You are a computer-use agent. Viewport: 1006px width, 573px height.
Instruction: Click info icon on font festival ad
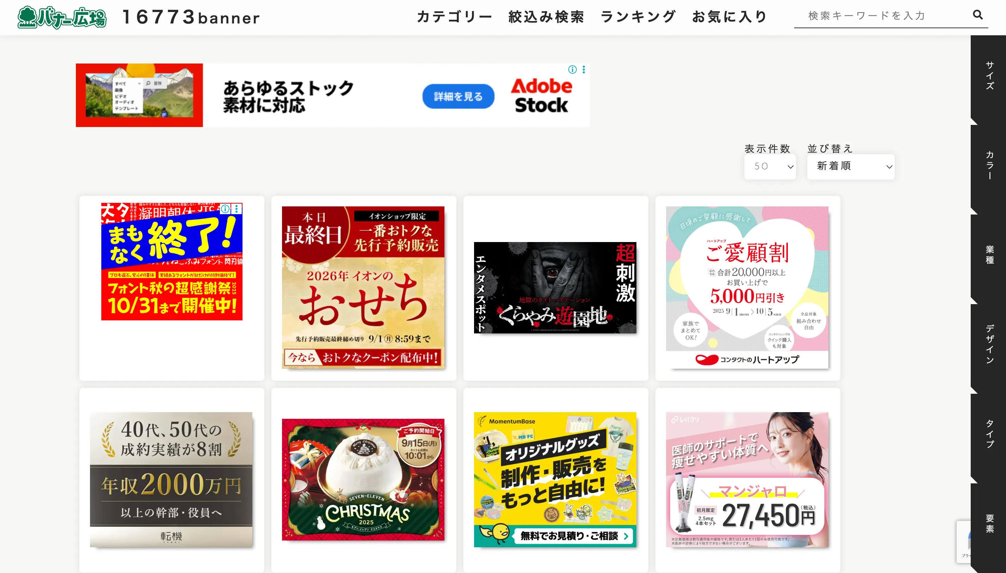[225, 209]
